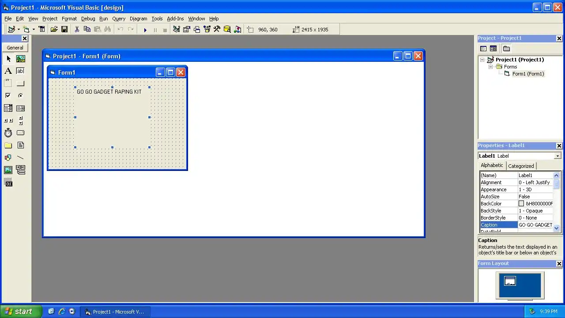Select the DriveListBox control tool

pos(21,133)
